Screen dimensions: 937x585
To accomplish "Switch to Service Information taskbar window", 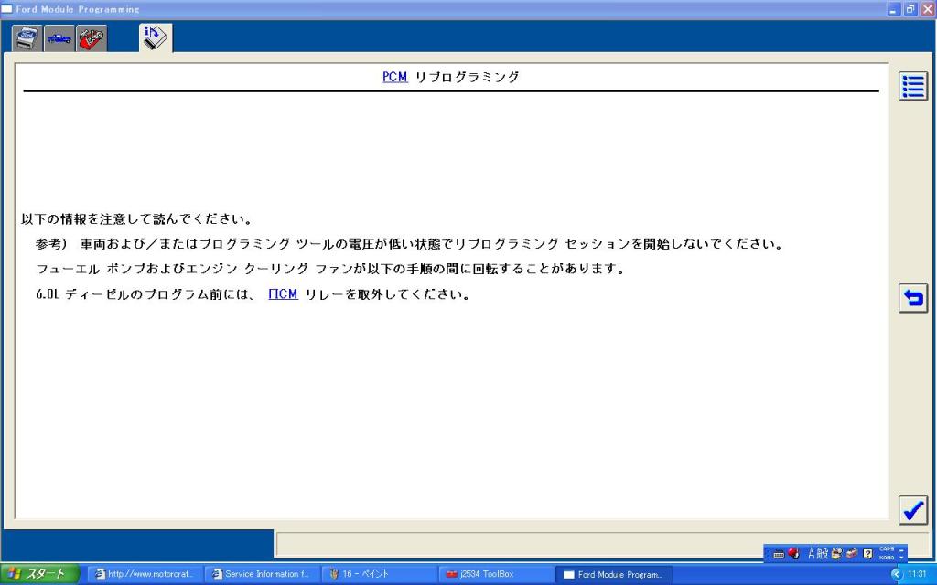I will point(263,574).
